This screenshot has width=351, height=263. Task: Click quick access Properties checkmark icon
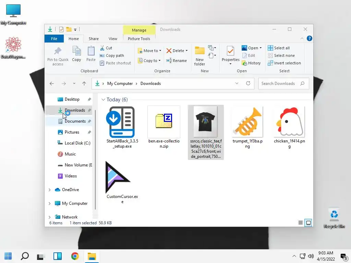coord(61,29)
